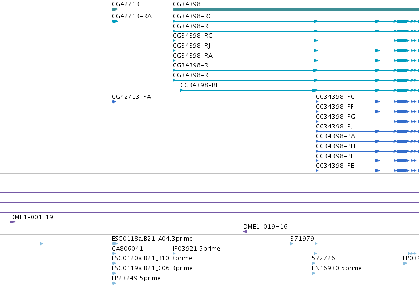419x286 pixels.
Task: Select protein CG34398-PH
Action: (335, 146)
